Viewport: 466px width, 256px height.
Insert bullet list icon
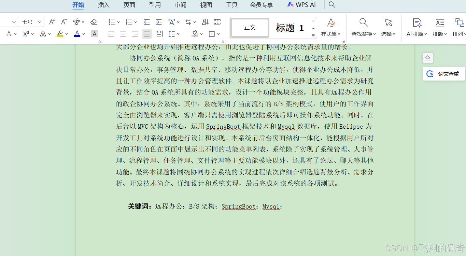112,22
